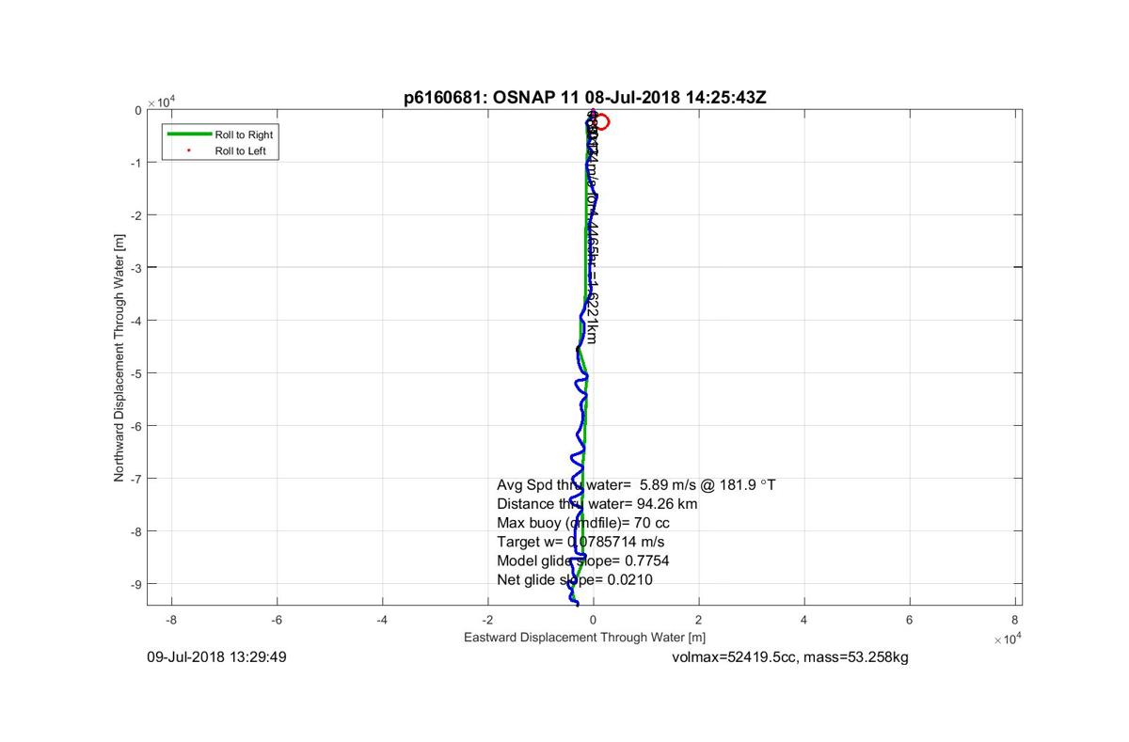1129x742 pixels.
Task: Click the 09-Jul-2018 13:29:49 timestamp
Action: point(217,657)
